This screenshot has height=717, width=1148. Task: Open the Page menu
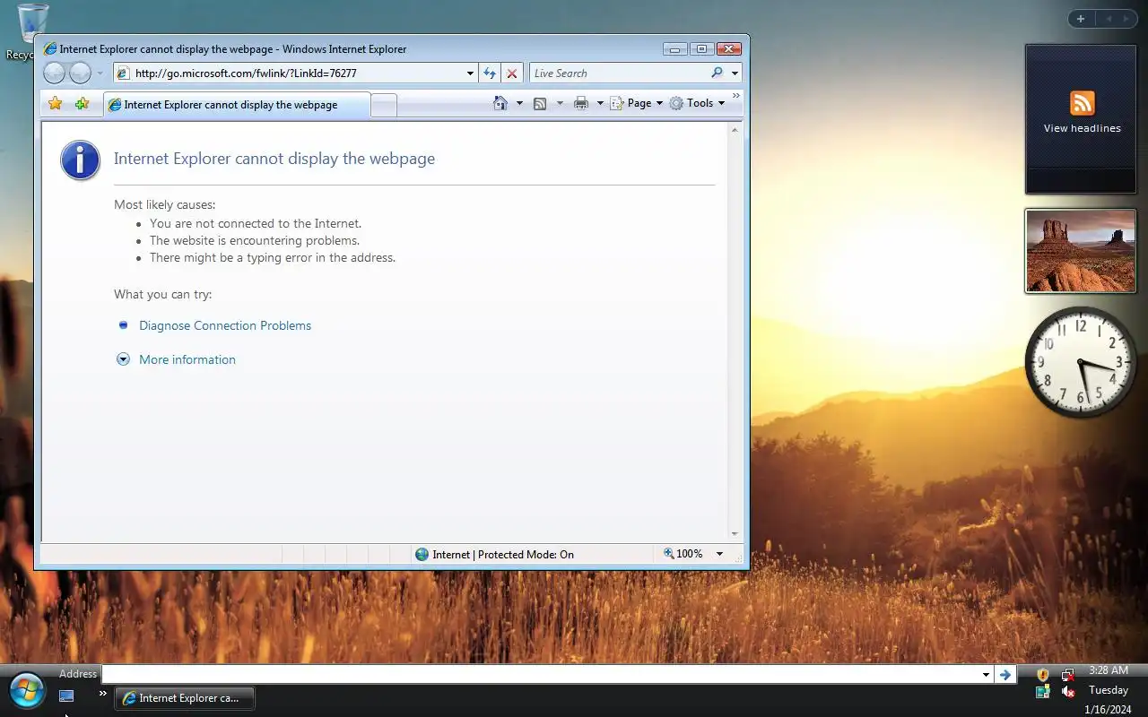pyautogui.click(x=637, y=103)
